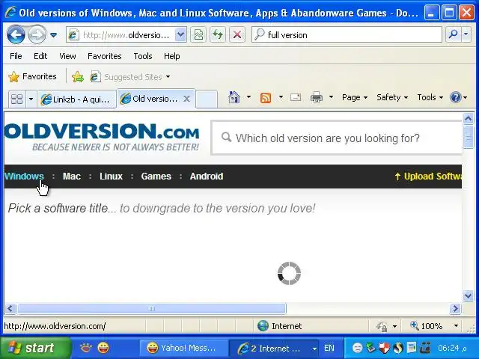Image resolution: width=479 pixels, height=359 pixels.
Task: Open the Favorites star button
Action: coord(32,76)
